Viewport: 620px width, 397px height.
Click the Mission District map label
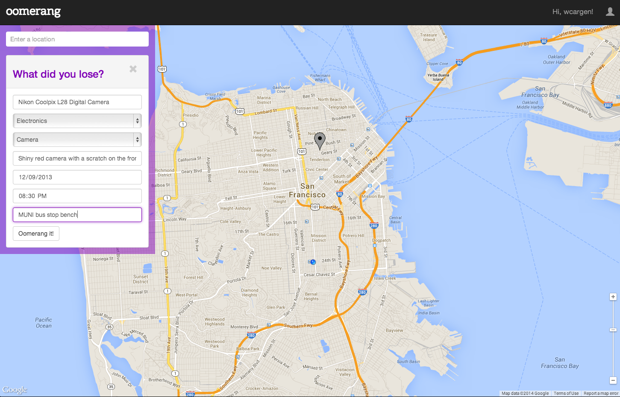(319, 238)
